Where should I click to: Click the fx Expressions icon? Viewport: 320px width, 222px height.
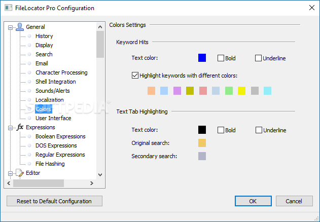point(20,127)
